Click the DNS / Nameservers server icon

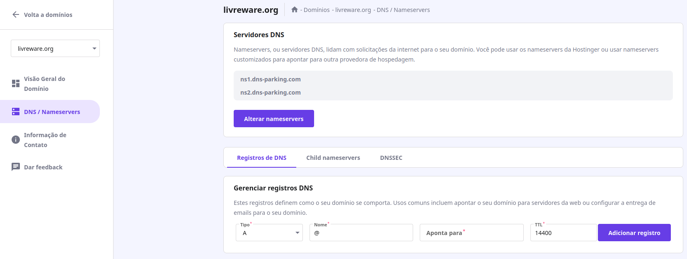click(16, 112)
